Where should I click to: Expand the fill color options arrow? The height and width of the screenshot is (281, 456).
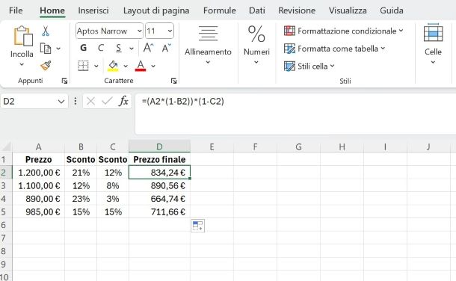pyautogui.click(x=126, y=67)
